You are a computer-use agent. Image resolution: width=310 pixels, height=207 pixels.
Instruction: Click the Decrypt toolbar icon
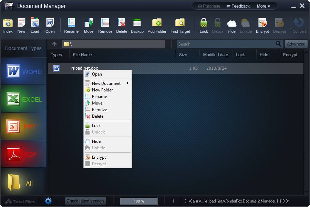click(279, 22)
